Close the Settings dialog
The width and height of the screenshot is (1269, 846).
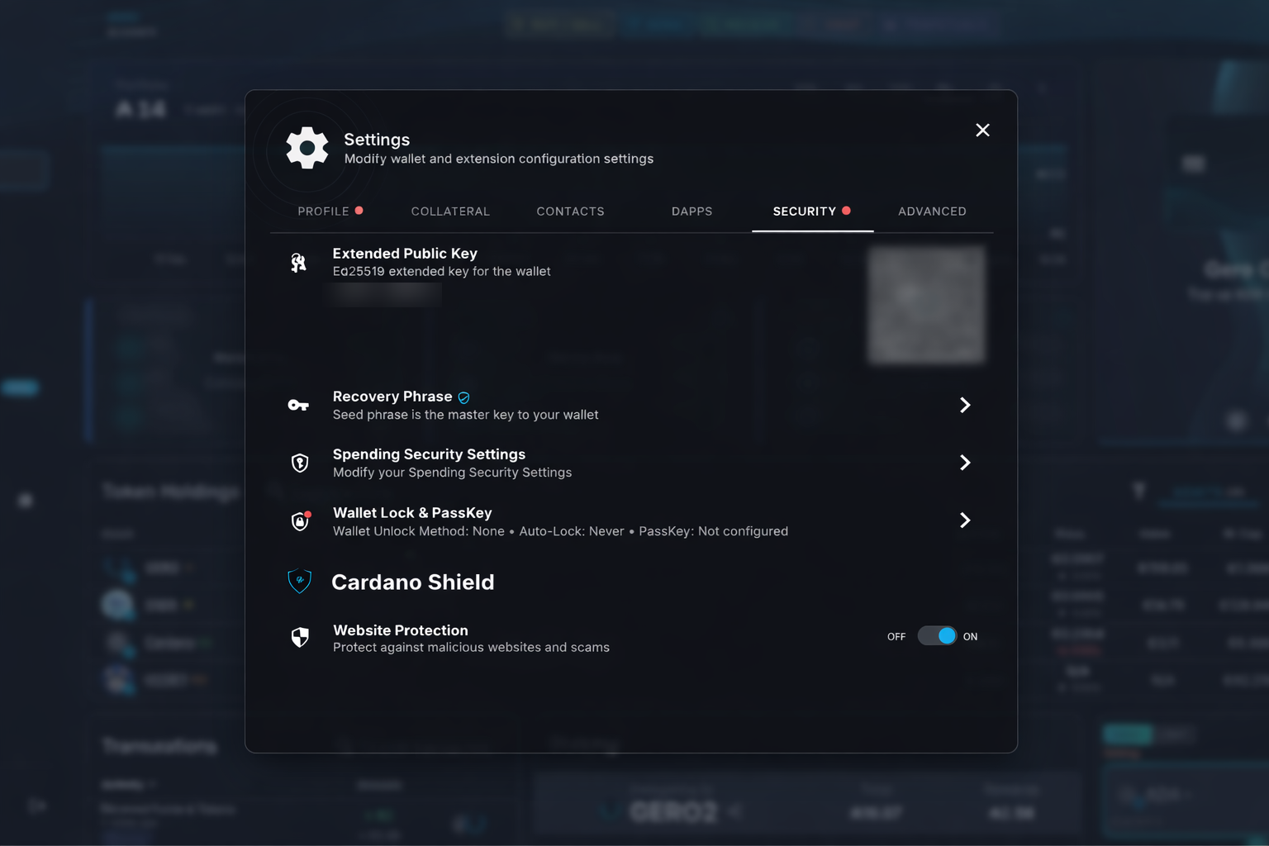[982, 130]
